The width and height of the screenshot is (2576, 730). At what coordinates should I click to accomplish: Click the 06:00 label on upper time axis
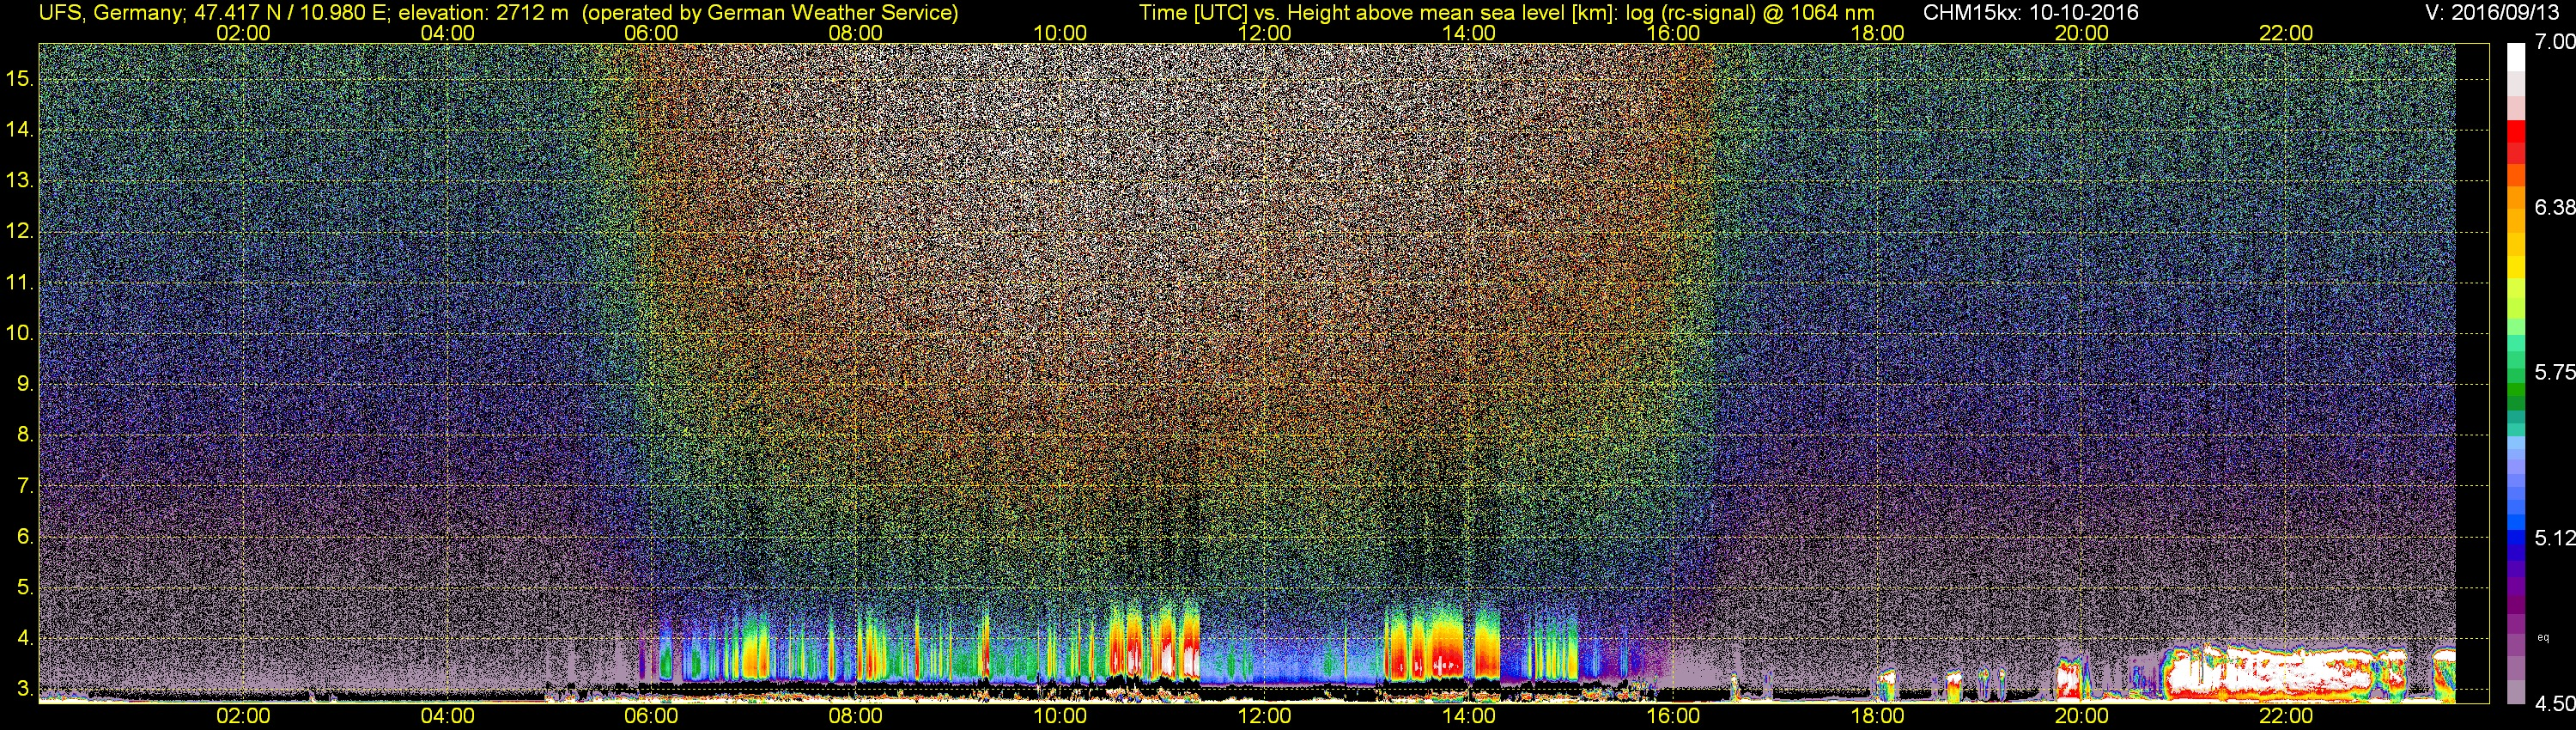[x=651, y=33]
